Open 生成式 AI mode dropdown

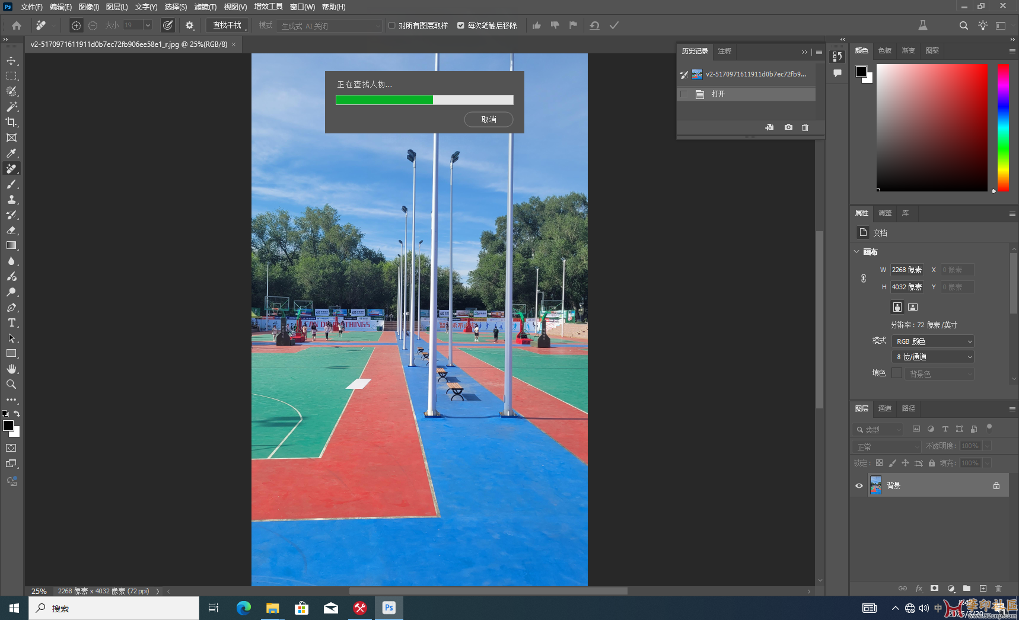pyautogui.click(x=329, y=25)
